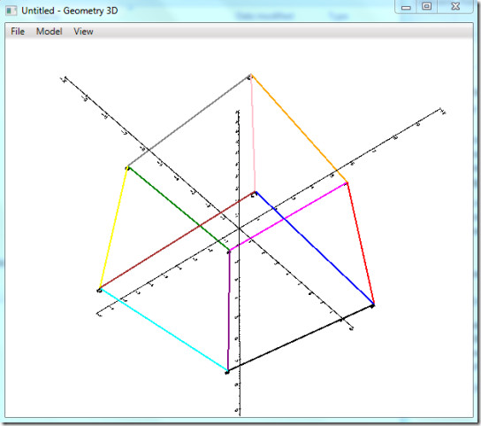Image resolution: width=481 pixels, height=426 pixels.
Task: Maximize the Geometry 3D window
Action: [426, 7]
